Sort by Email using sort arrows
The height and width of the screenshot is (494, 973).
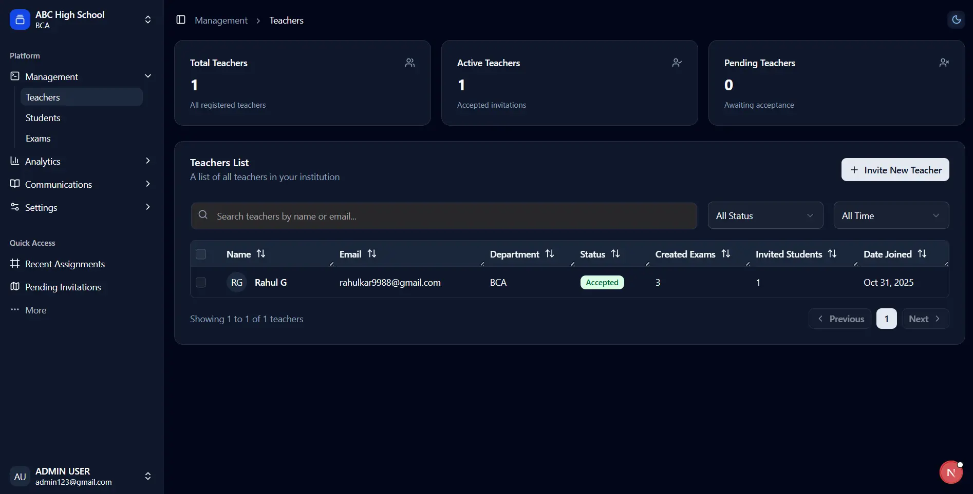[372, 254]
